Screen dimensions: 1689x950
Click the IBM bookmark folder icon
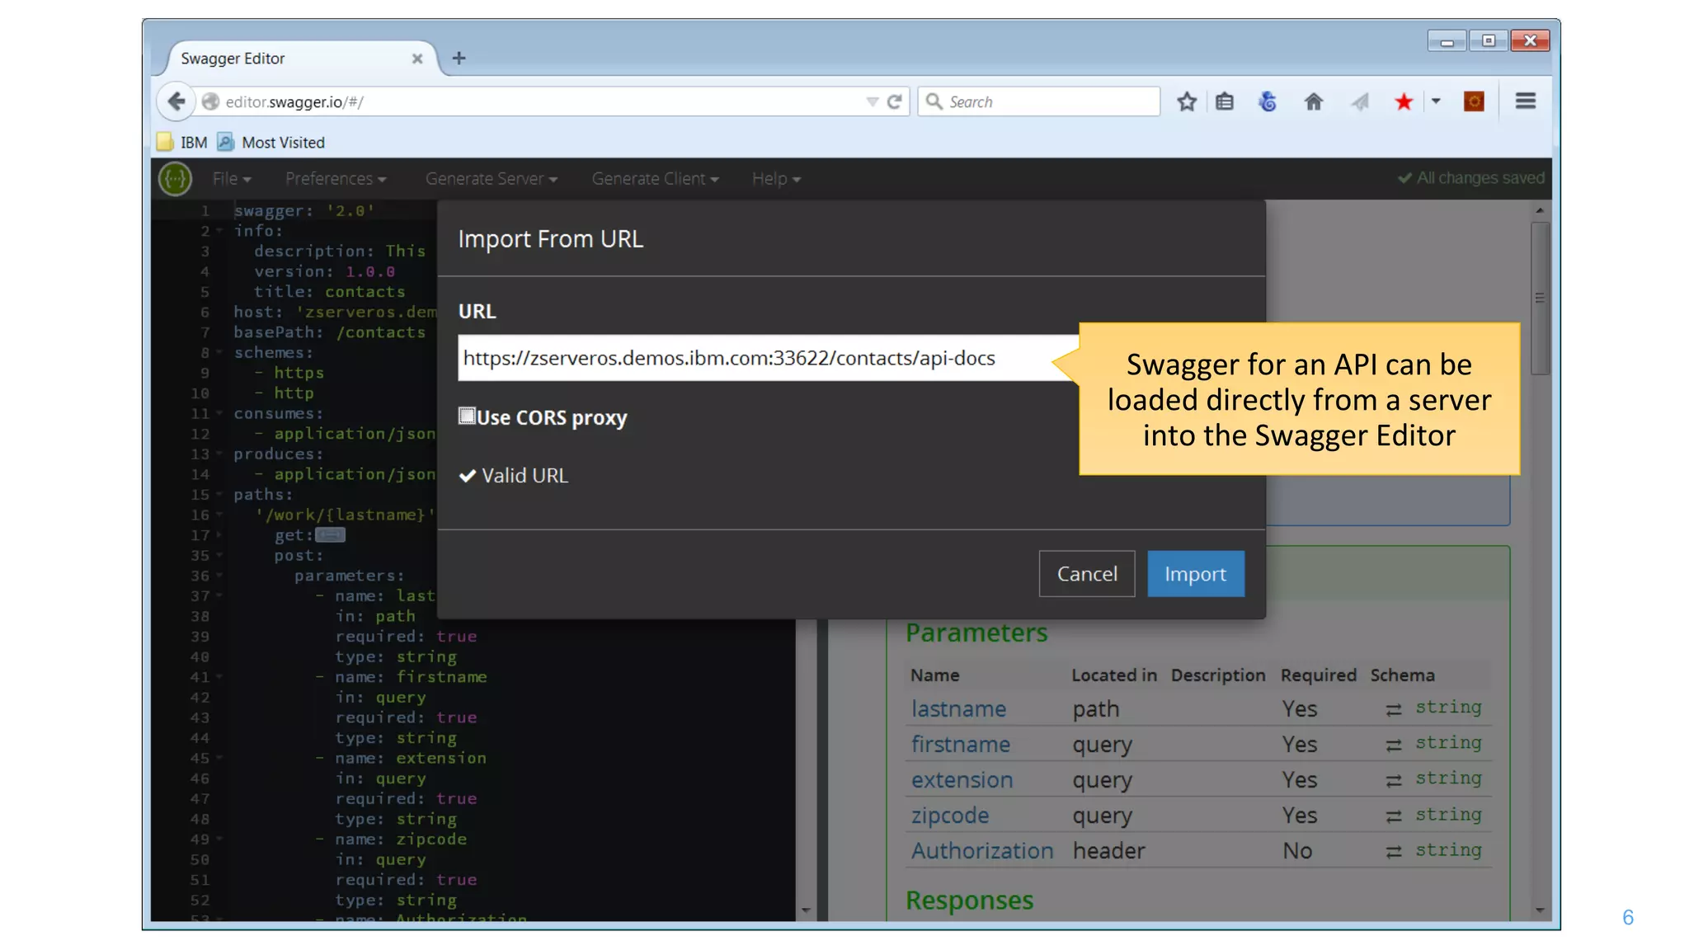(x=165, y=142)
